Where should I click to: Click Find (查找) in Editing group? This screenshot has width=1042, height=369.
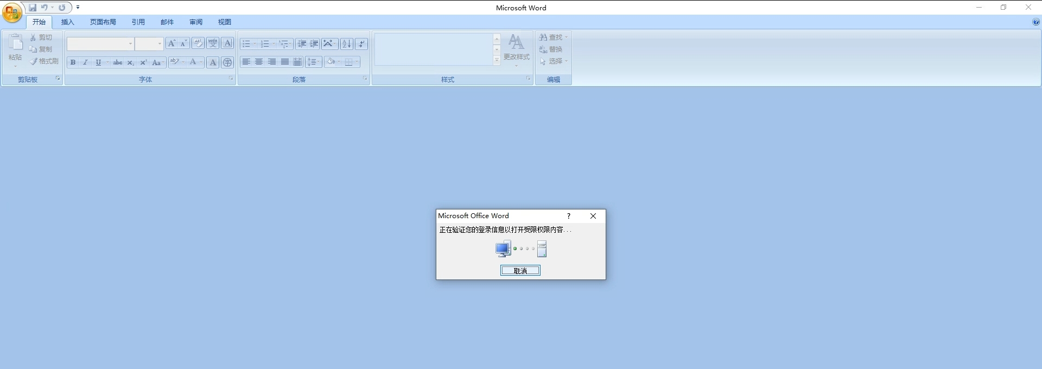554,37
